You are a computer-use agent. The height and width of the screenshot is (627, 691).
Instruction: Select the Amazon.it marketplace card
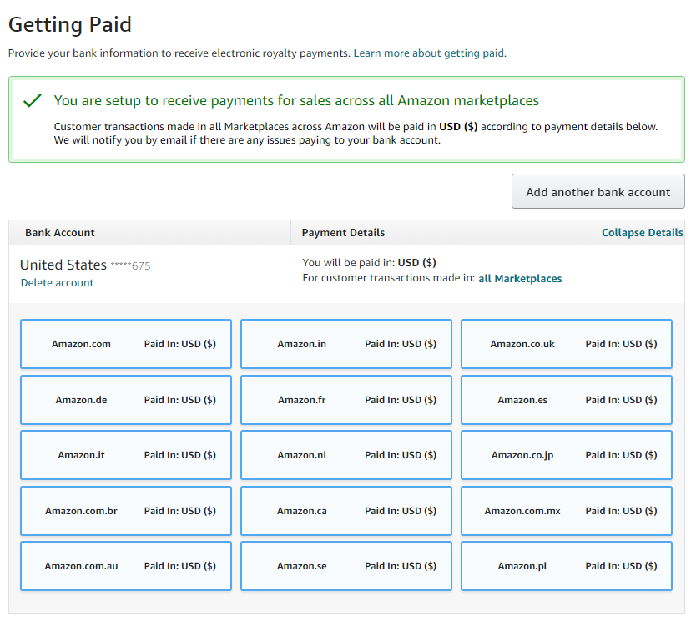point(126,455)
